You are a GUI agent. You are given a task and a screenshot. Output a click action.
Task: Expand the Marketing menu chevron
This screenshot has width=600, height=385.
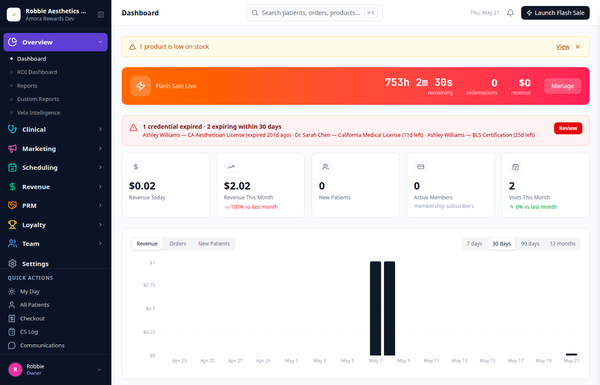point(100,148)
